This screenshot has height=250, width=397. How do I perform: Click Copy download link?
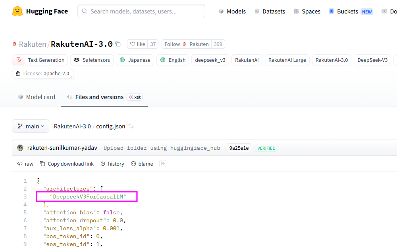tap(67, 164)
